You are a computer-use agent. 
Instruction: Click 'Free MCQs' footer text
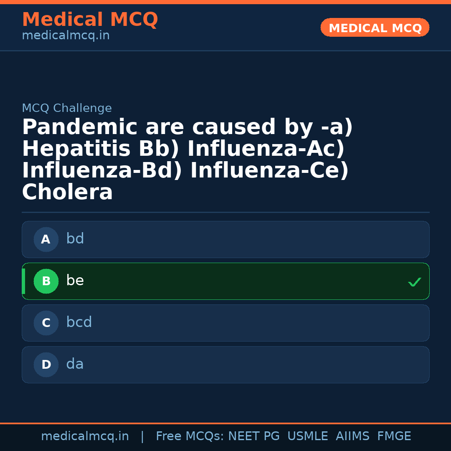click(190, 436)
